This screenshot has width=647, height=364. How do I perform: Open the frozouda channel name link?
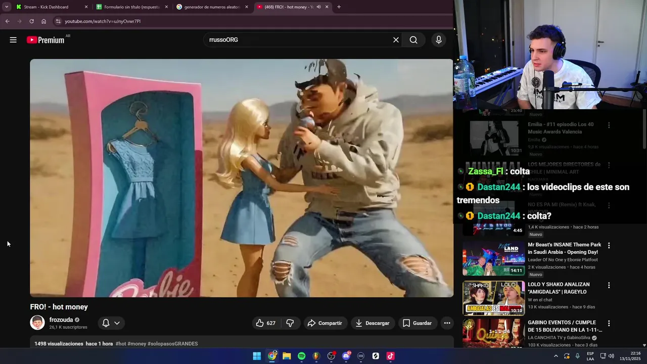click(x=61, y=320)
